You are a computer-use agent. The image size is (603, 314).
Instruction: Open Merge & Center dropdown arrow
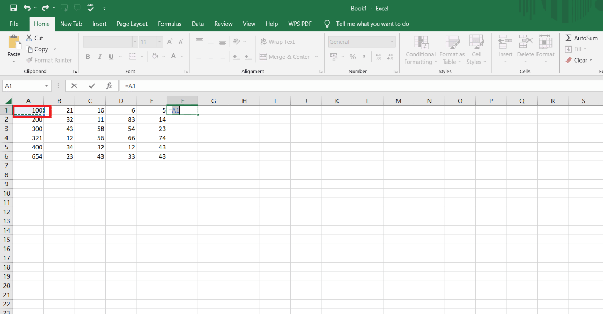coord(317,57)
